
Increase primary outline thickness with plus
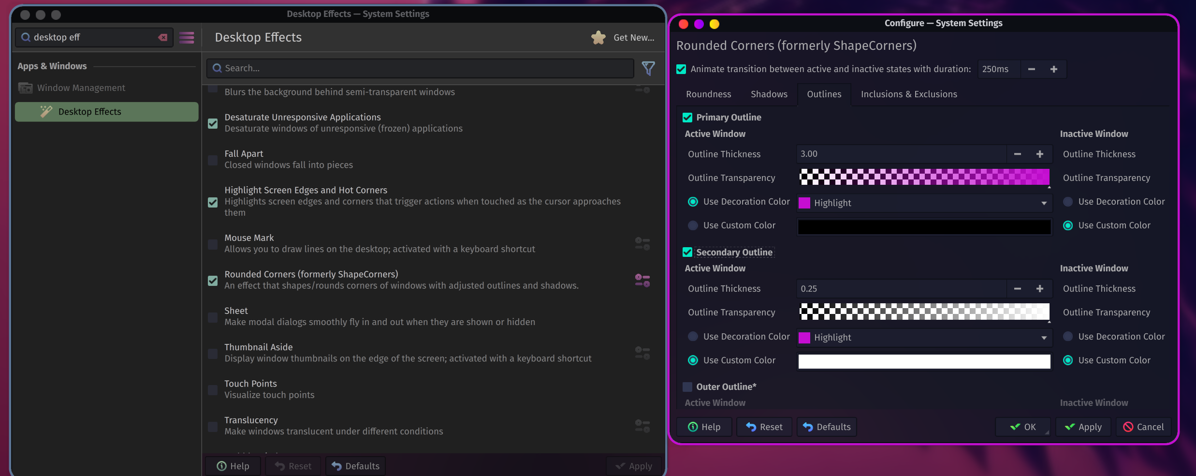click(1039, 154)
